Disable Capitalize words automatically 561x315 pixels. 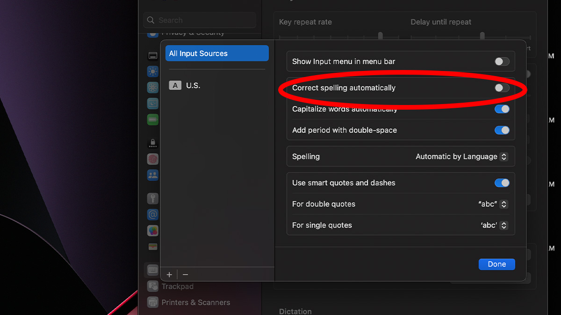point(502,109)
